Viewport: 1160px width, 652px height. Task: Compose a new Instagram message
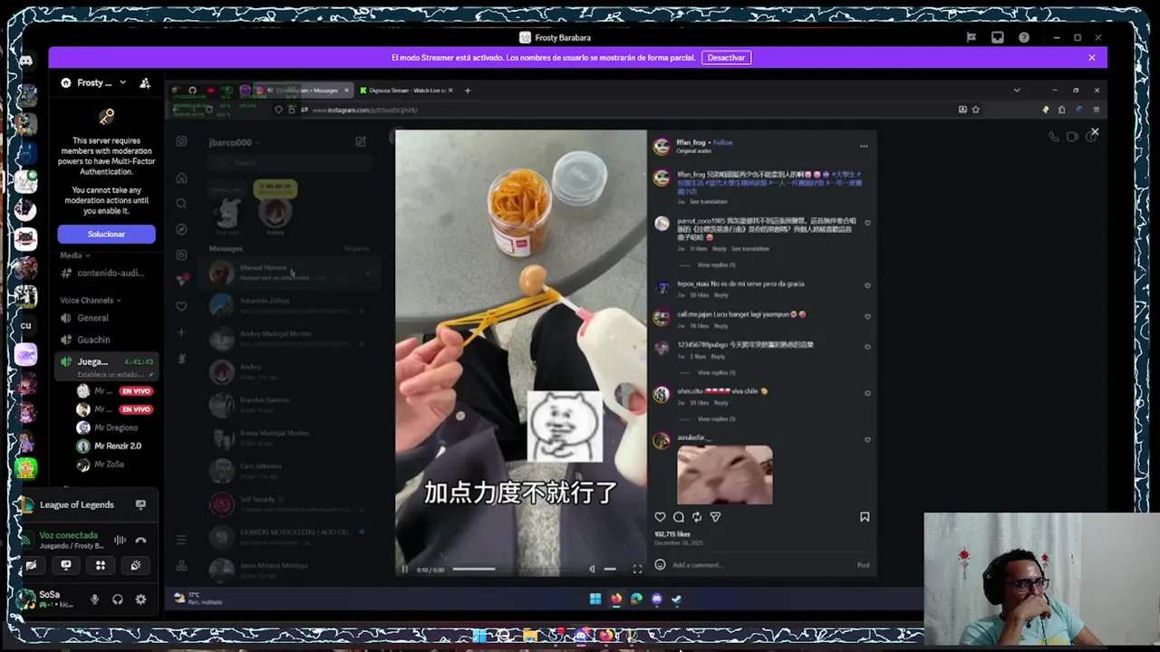tap(361, 142)
